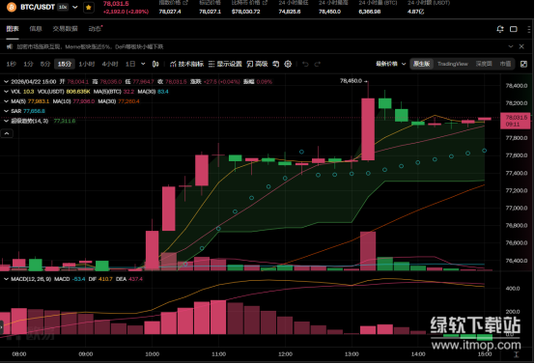This screenshot has height=364, width=535.
Task: Click the 24h high value 78,450.0 in header
Action: [x=329, y=12]
